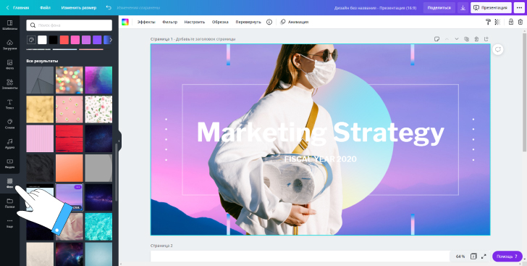Open the three-dots more menu at top right
This screenshot has height=266, width=527.
pyautogui.click(x=519, y=7)
